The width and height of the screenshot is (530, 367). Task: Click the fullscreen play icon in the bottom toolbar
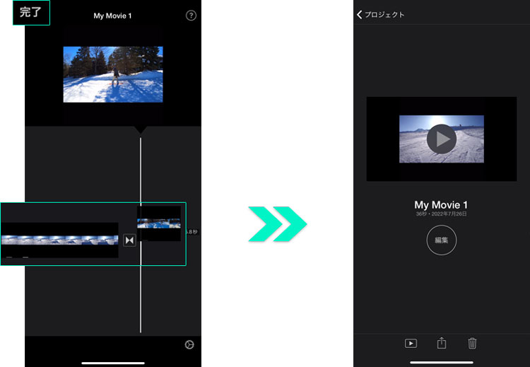pos(411,344)
